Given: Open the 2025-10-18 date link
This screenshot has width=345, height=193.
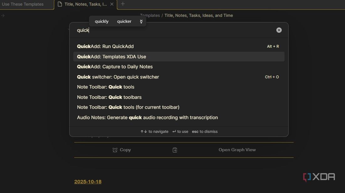Looking at the screenshot, I should 88,182.
